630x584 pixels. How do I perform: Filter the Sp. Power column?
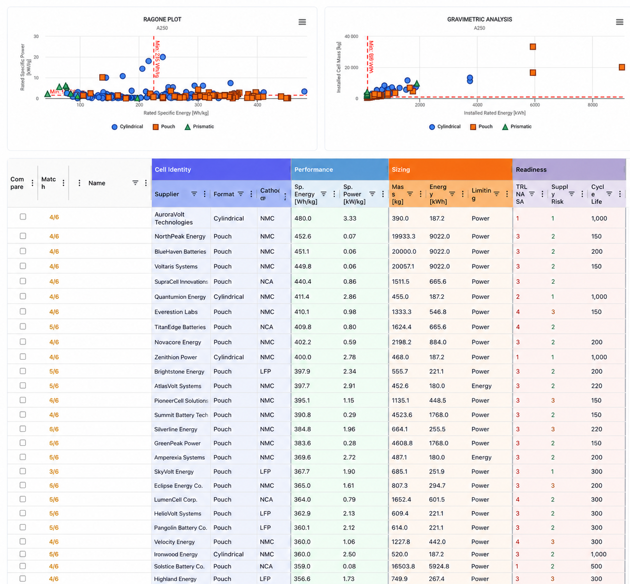[x=372, y=194]
